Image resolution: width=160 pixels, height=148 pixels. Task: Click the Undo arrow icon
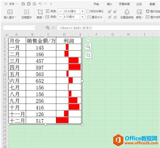coord(40,4)
